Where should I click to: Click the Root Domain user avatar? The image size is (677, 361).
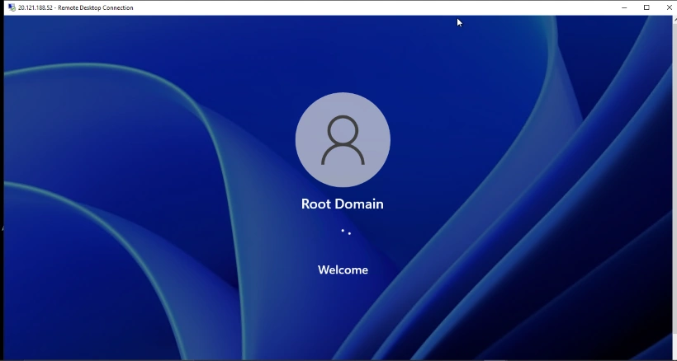pos(343,139)
